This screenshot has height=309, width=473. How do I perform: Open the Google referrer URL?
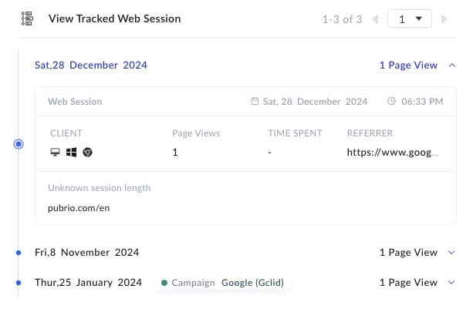click(393, 153)
